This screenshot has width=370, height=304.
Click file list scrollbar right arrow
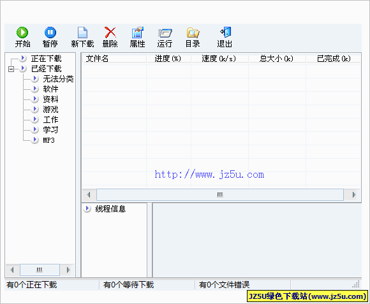pos(353,194)
